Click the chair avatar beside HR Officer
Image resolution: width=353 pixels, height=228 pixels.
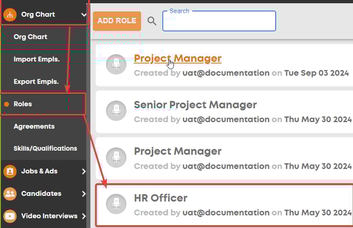tap(116, 204)
